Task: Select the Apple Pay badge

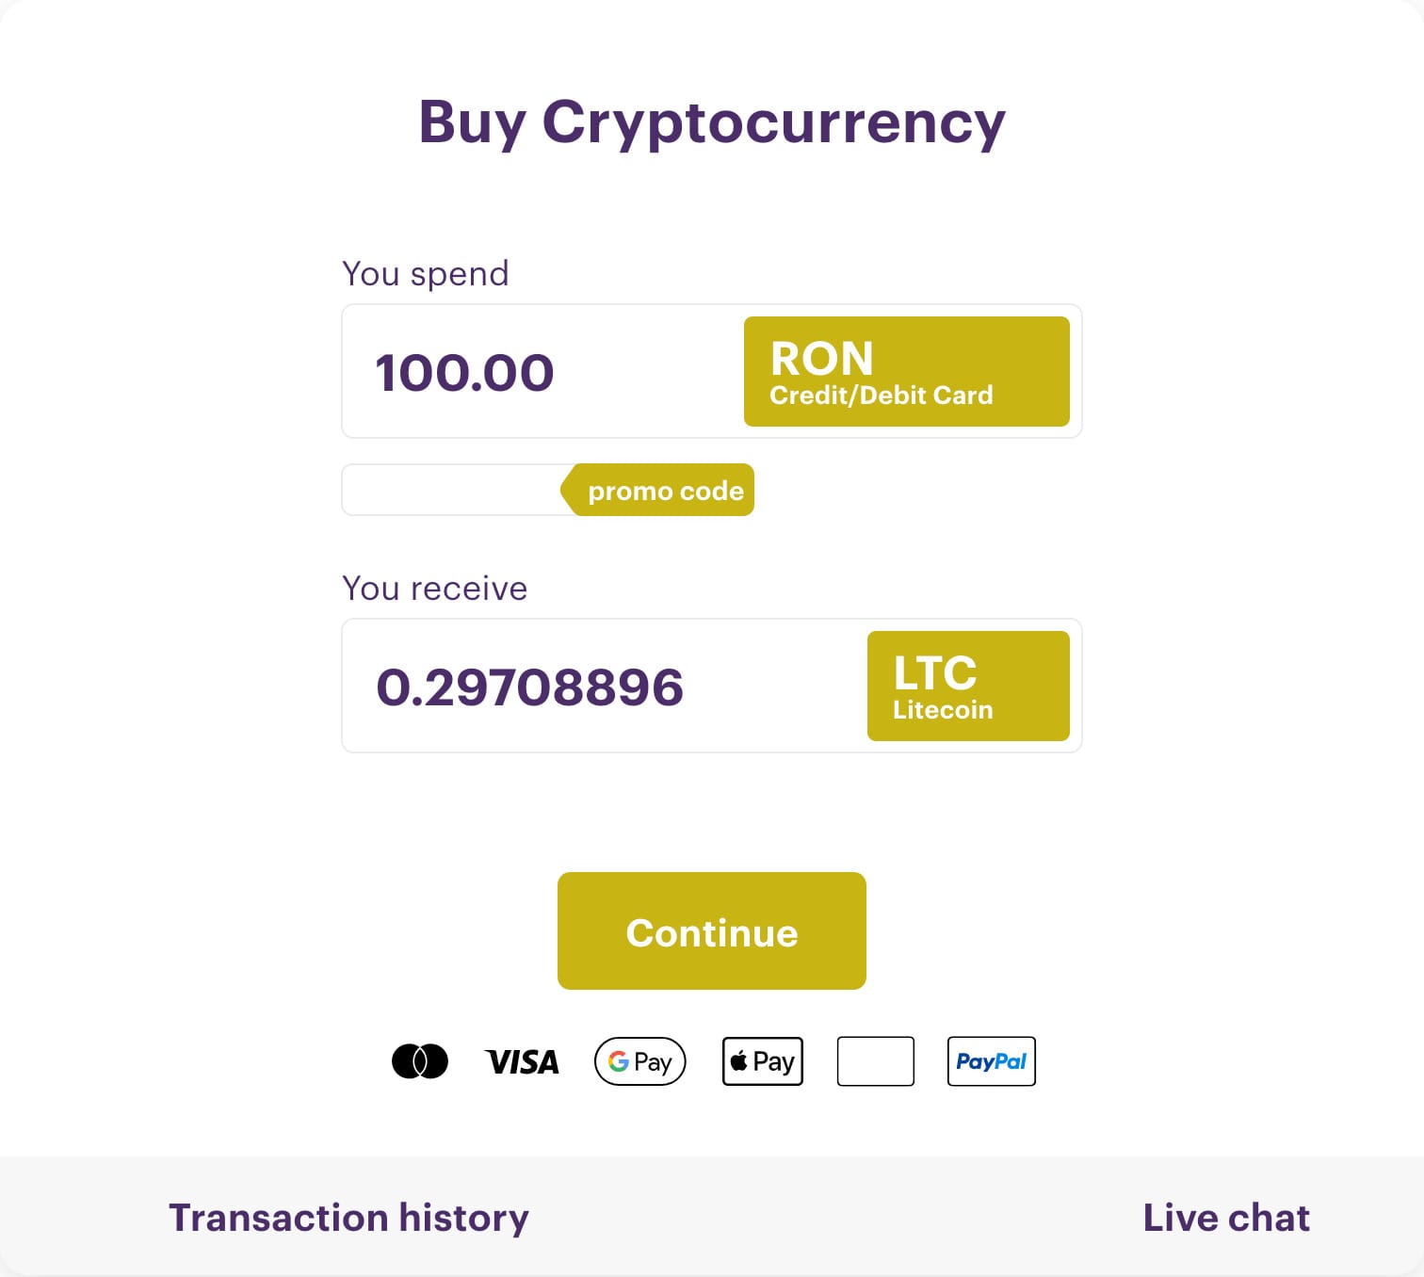Action: tap(763, 1061)
